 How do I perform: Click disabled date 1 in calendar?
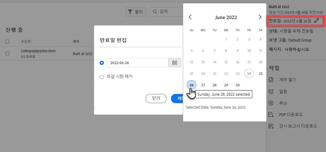226,39
